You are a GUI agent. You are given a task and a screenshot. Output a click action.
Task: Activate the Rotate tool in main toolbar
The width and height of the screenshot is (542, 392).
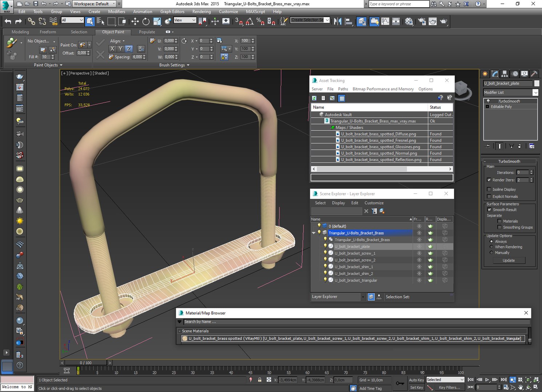[x=146, y=21]
